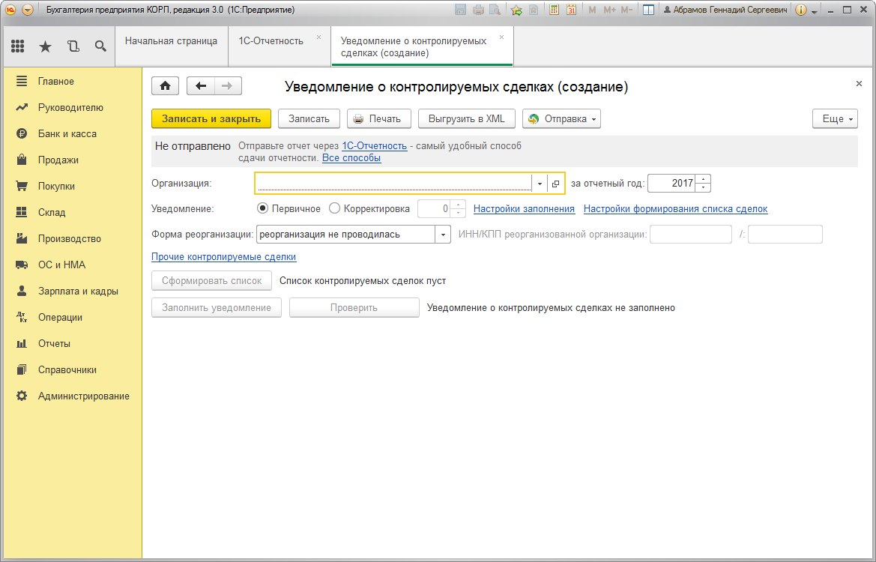Navigate forward with the right arrow
This screenshot has height=562, width=876.
tap(227, 86)
